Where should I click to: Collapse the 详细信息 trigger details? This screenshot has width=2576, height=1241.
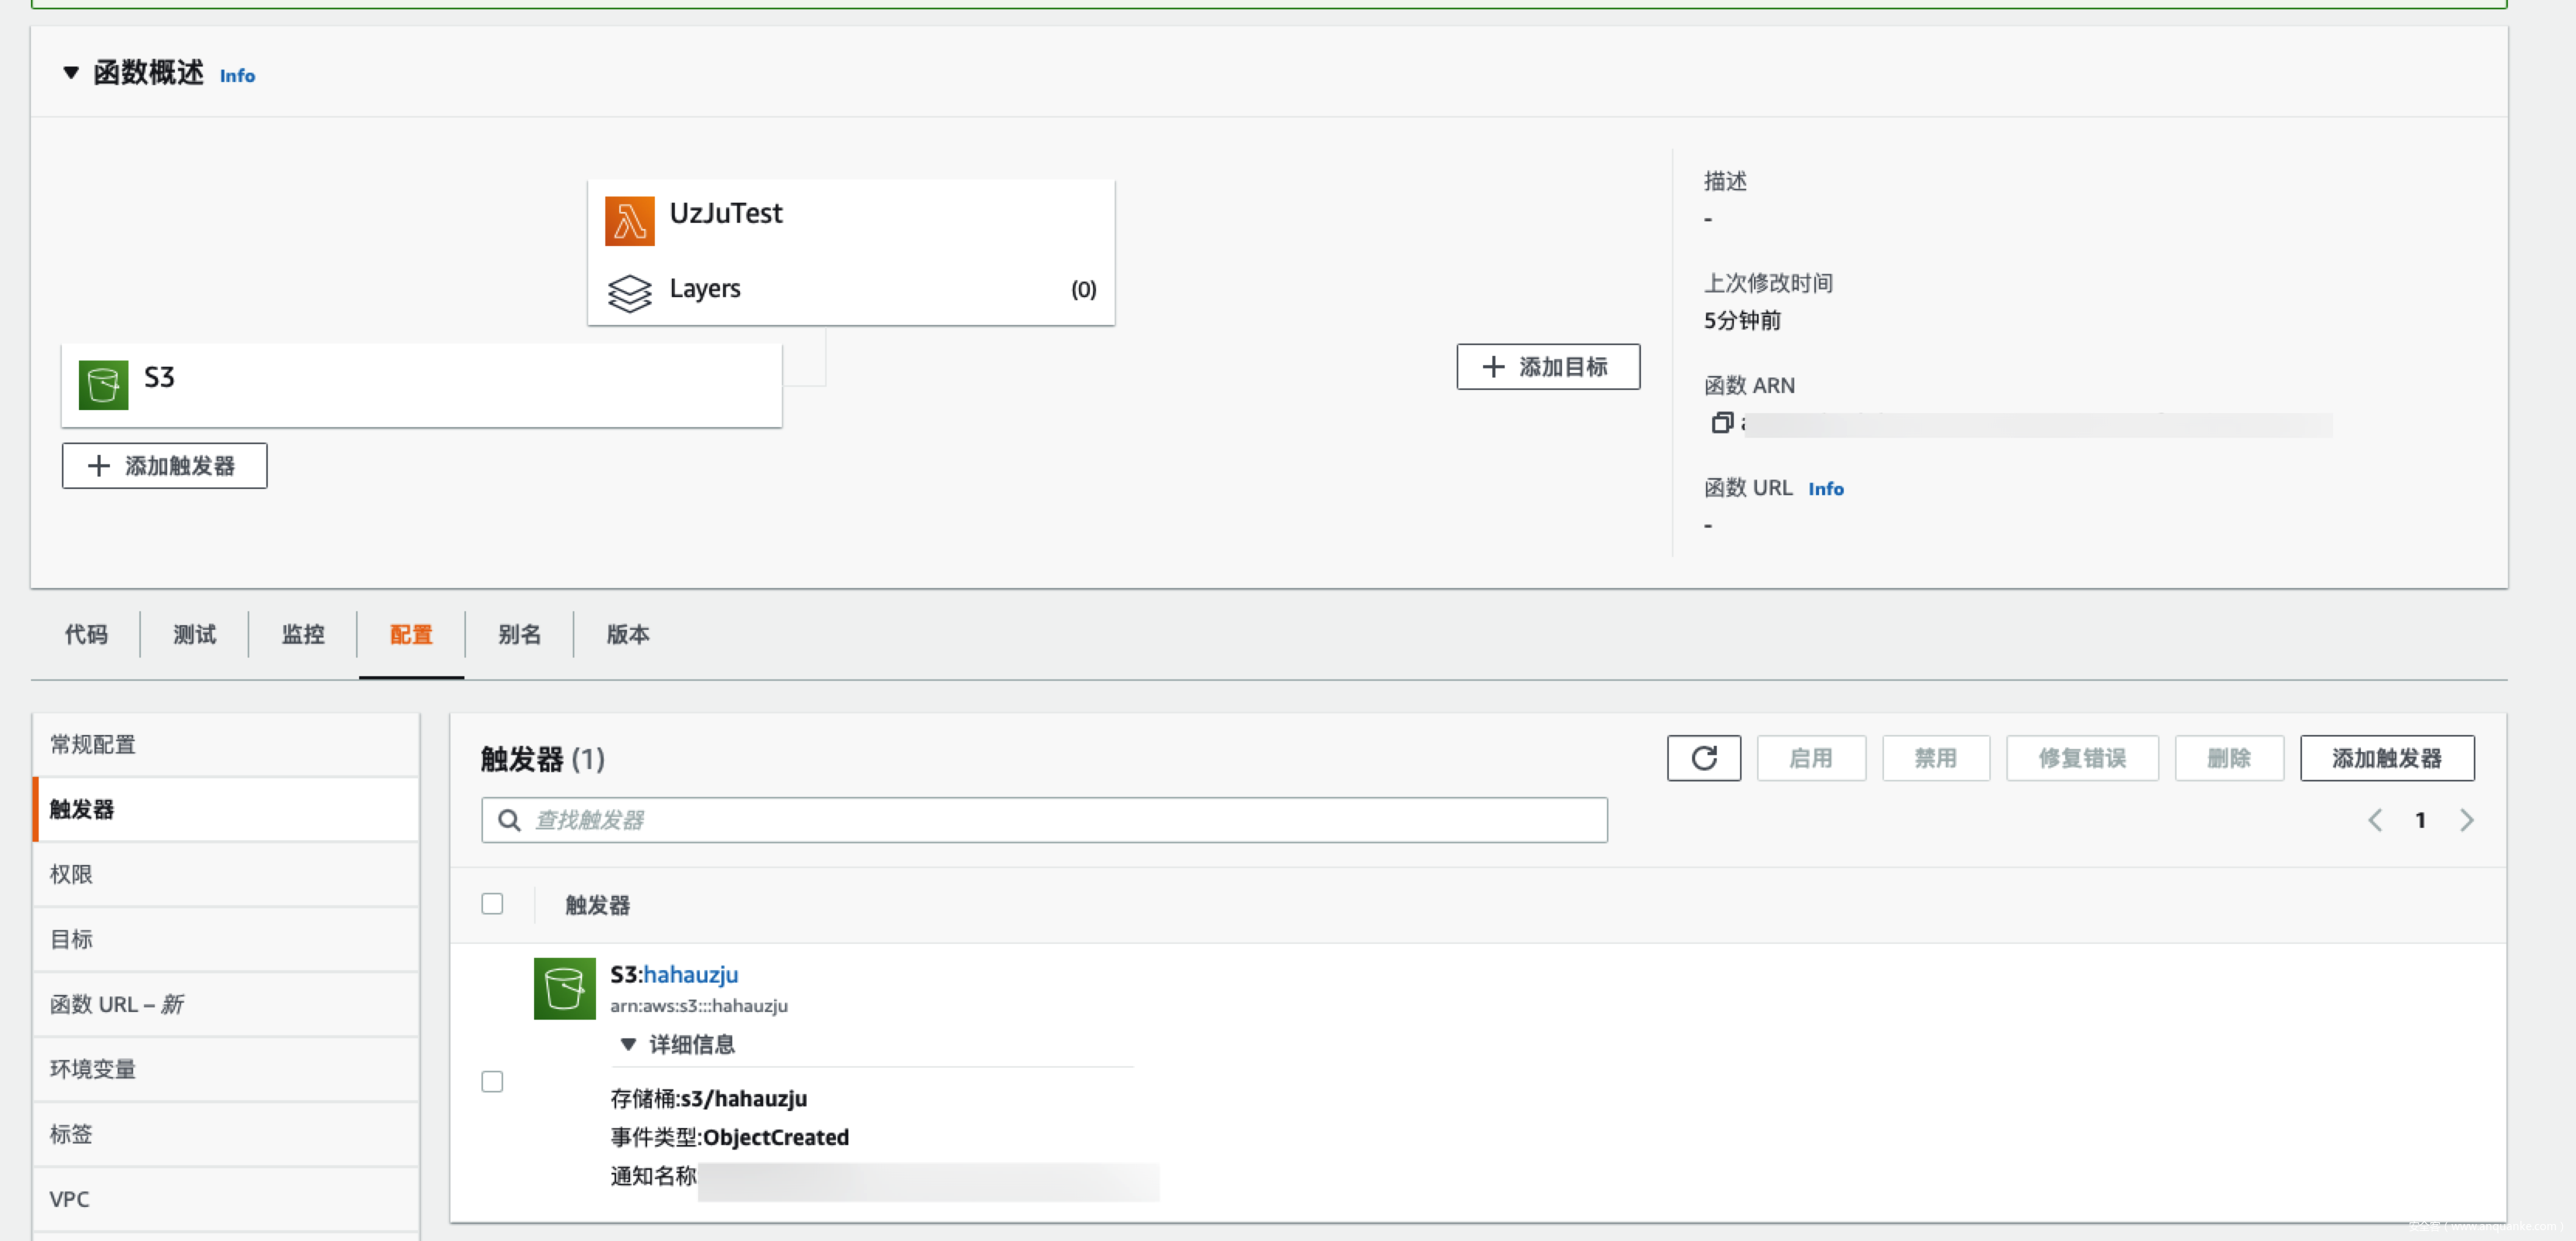click(628, 1045)
